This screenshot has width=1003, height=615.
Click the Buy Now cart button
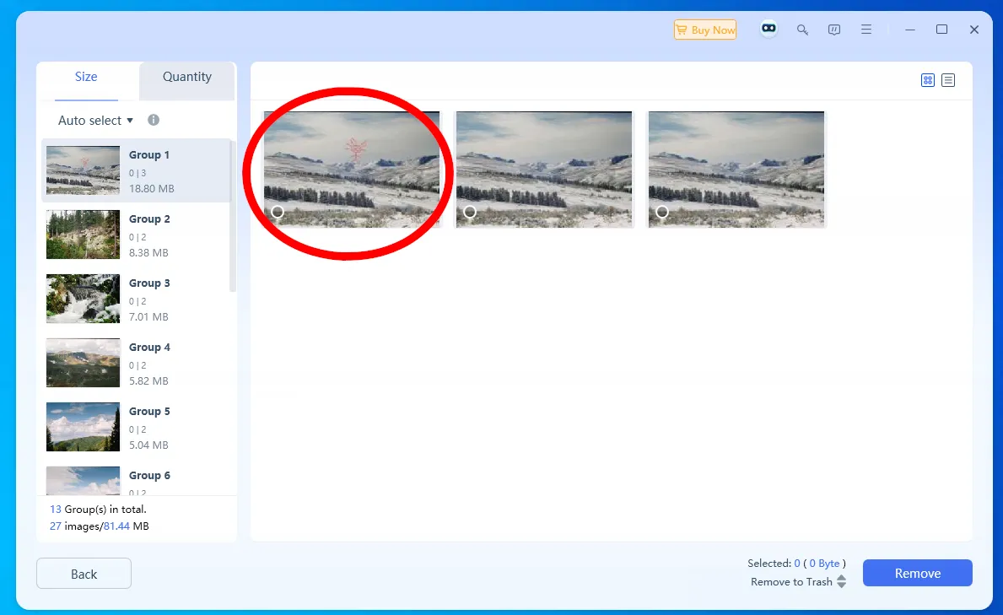pyautogui.click(x=705, y=30)
